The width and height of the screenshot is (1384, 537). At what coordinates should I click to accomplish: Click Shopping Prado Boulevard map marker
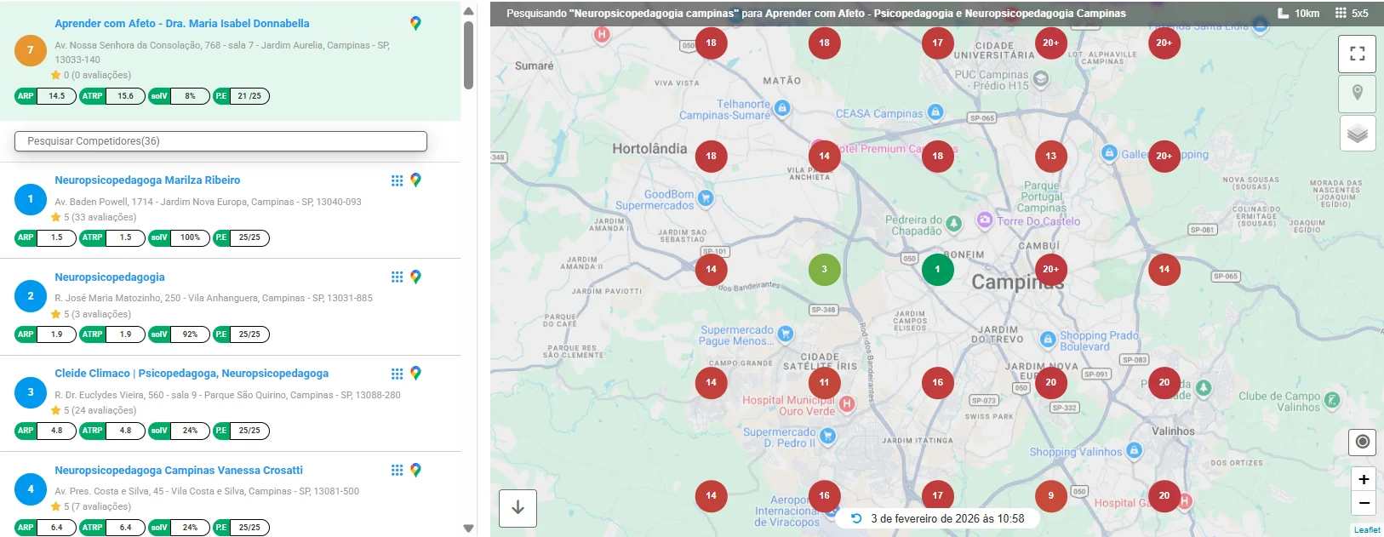click(x=1048, y=340)
